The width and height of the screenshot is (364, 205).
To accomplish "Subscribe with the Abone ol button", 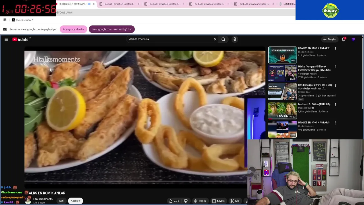I will coord(76,201).
